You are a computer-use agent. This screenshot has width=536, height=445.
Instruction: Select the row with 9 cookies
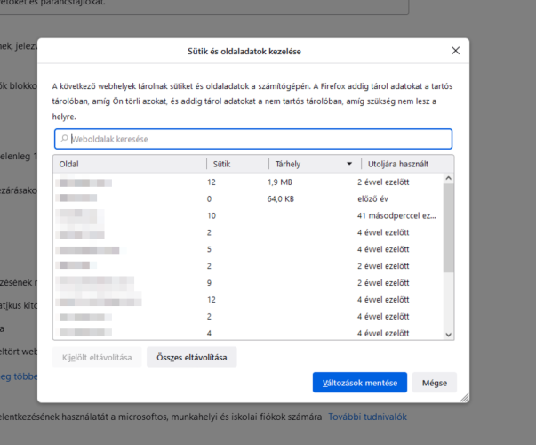pos(249,283)
